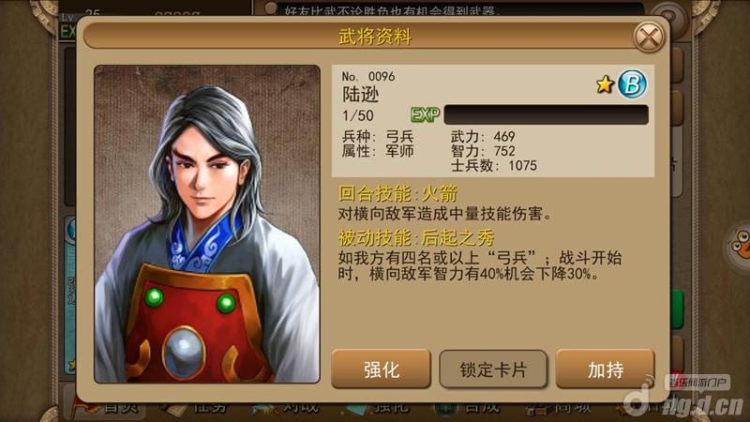Click the 加持 button

coord(605,369)
